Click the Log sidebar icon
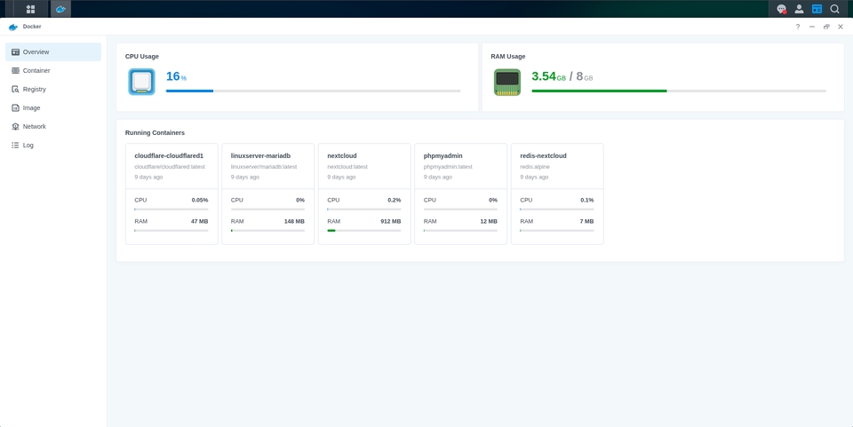The width and height of the screenshot is (853, 427). point(15,145)
